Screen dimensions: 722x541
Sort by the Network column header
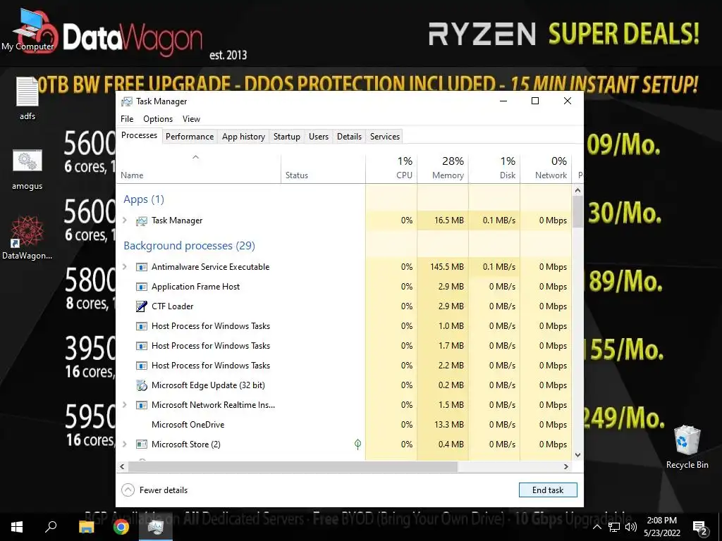(546, 169)
